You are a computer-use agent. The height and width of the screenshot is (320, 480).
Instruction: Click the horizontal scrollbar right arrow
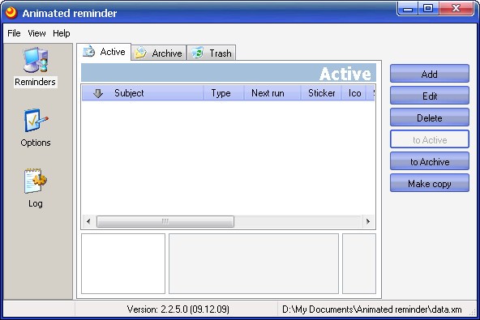[x=368, y=221]
